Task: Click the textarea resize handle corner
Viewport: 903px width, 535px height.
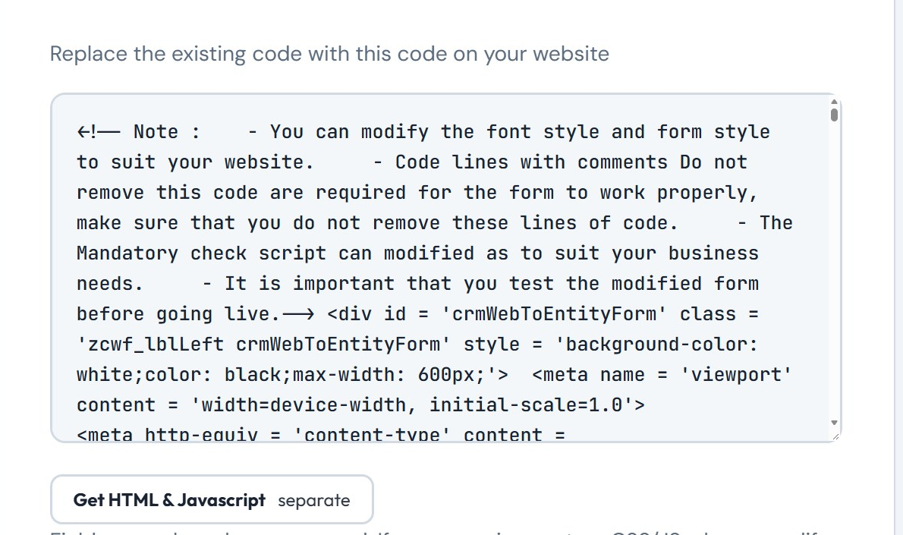Action: click(835, 436)
